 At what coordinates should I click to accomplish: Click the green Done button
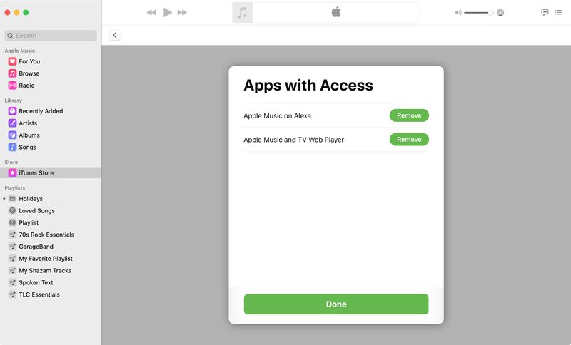[336, 304]
